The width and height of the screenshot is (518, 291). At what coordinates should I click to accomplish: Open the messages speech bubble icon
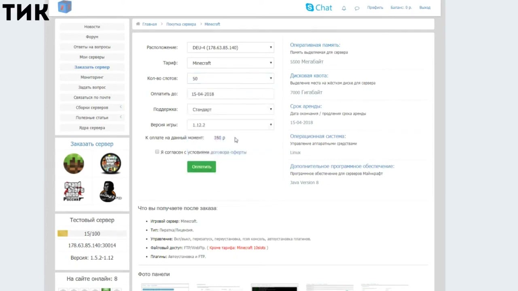[x=357, y=8]
